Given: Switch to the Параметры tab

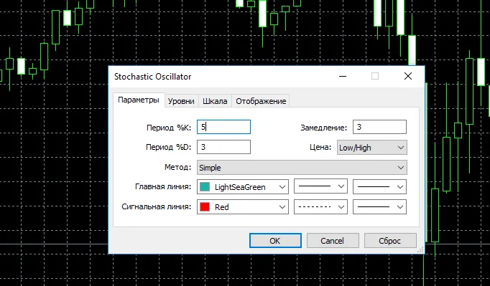Looking at the screenshot, I should tap(139, 100).
